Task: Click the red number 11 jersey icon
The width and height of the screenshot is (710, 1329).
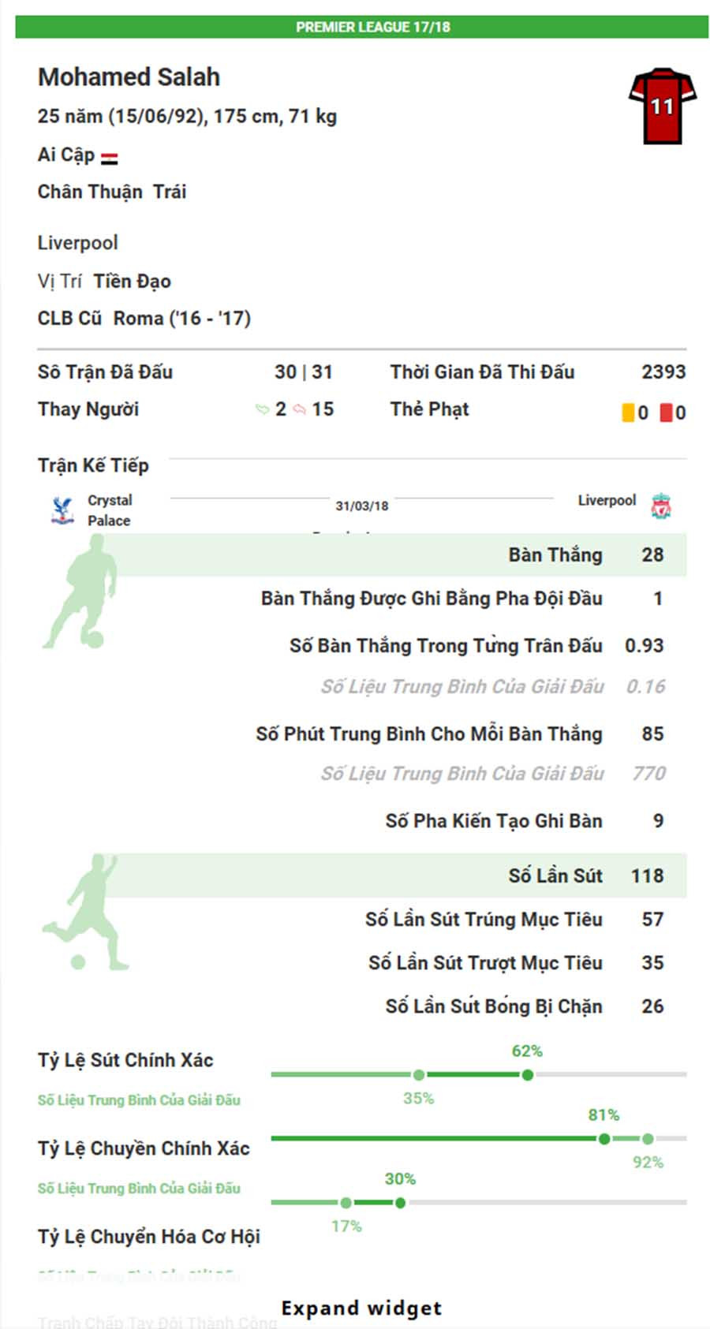Action: [662, 106]
